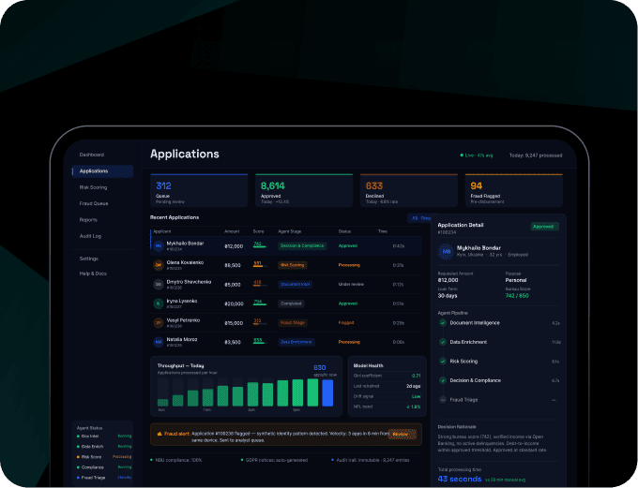Open Help & Docs in the sidebar
The width and height of the screenshot is (638, 488).
(x=93, y=274)
